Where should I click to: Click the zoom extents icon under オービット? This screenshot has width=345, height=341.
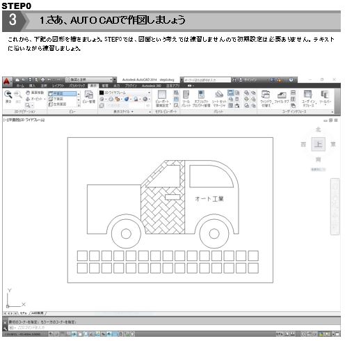click(28, 105)
